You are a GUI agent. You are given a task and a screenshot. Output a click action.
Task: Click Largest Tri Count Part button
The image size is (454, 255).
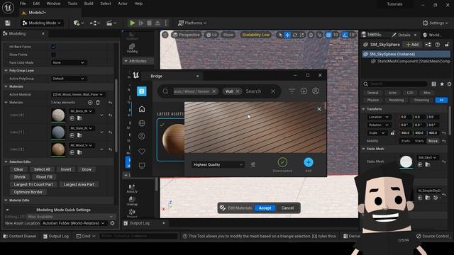(x=33, y=184)
